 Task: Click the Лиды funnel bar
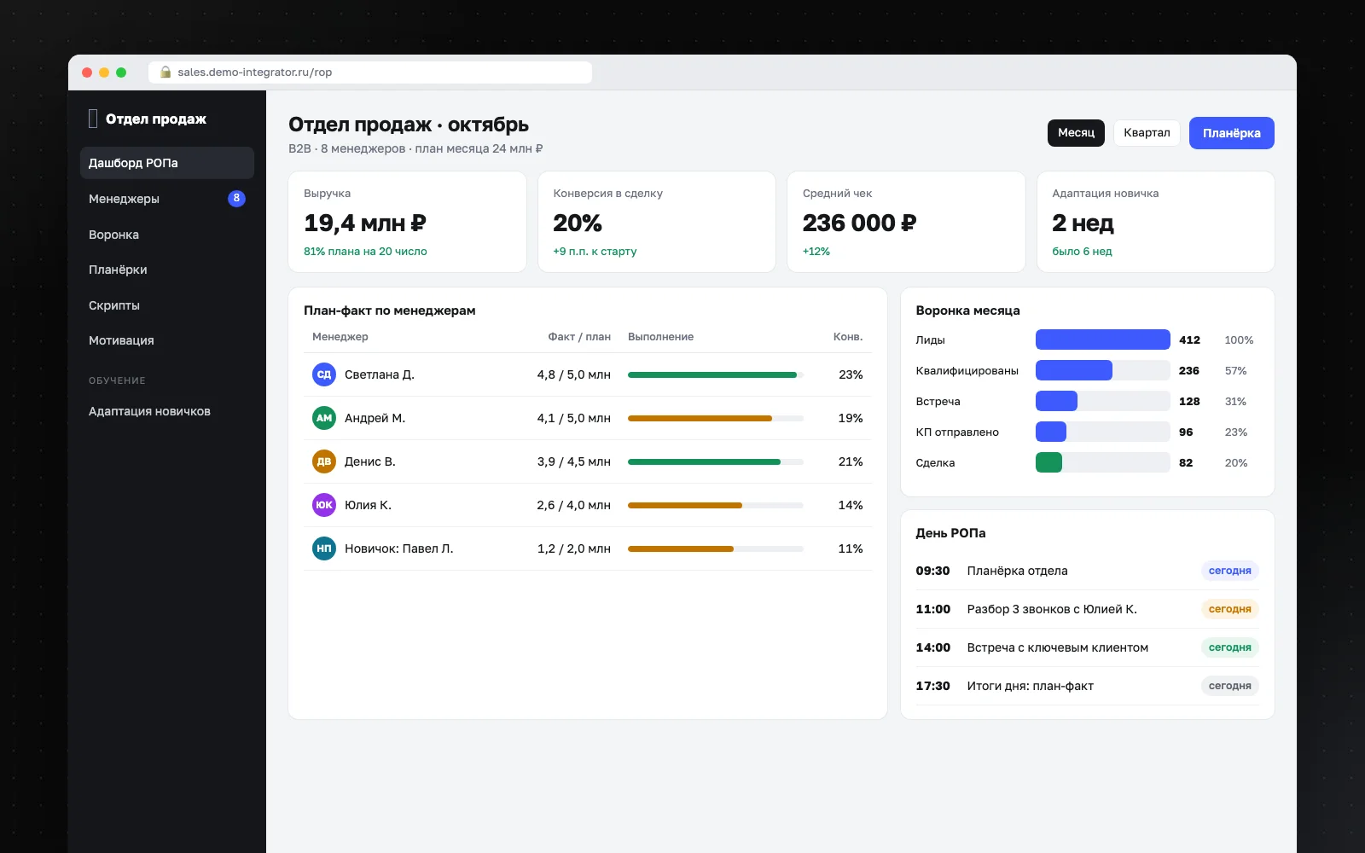(x=1102, y=339)
